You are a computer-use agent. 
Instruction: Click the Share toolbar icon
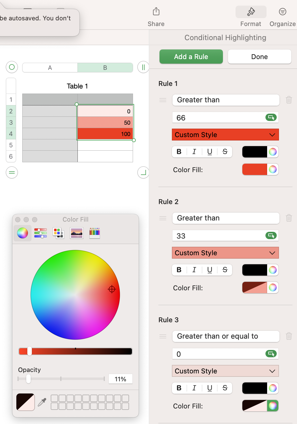pyautogui.click(x=156, y=12)
